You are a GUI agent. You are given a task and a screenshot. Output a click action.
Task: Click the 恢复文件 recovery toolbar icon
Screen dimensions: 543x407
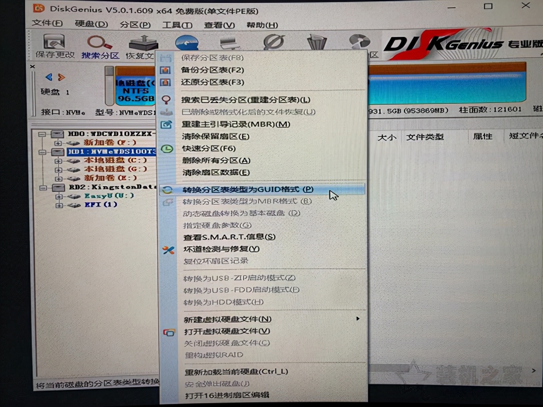143,42
